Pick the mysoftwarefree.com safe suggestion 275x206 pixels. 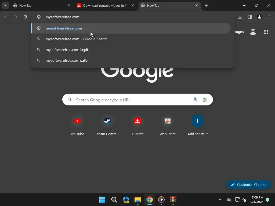(131, 60)
